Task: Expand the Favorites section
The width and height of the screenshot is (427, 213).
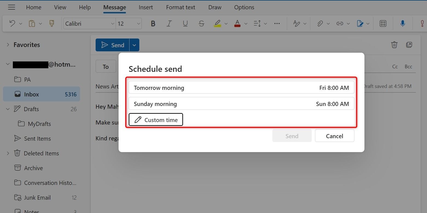Action: point(8,45)
